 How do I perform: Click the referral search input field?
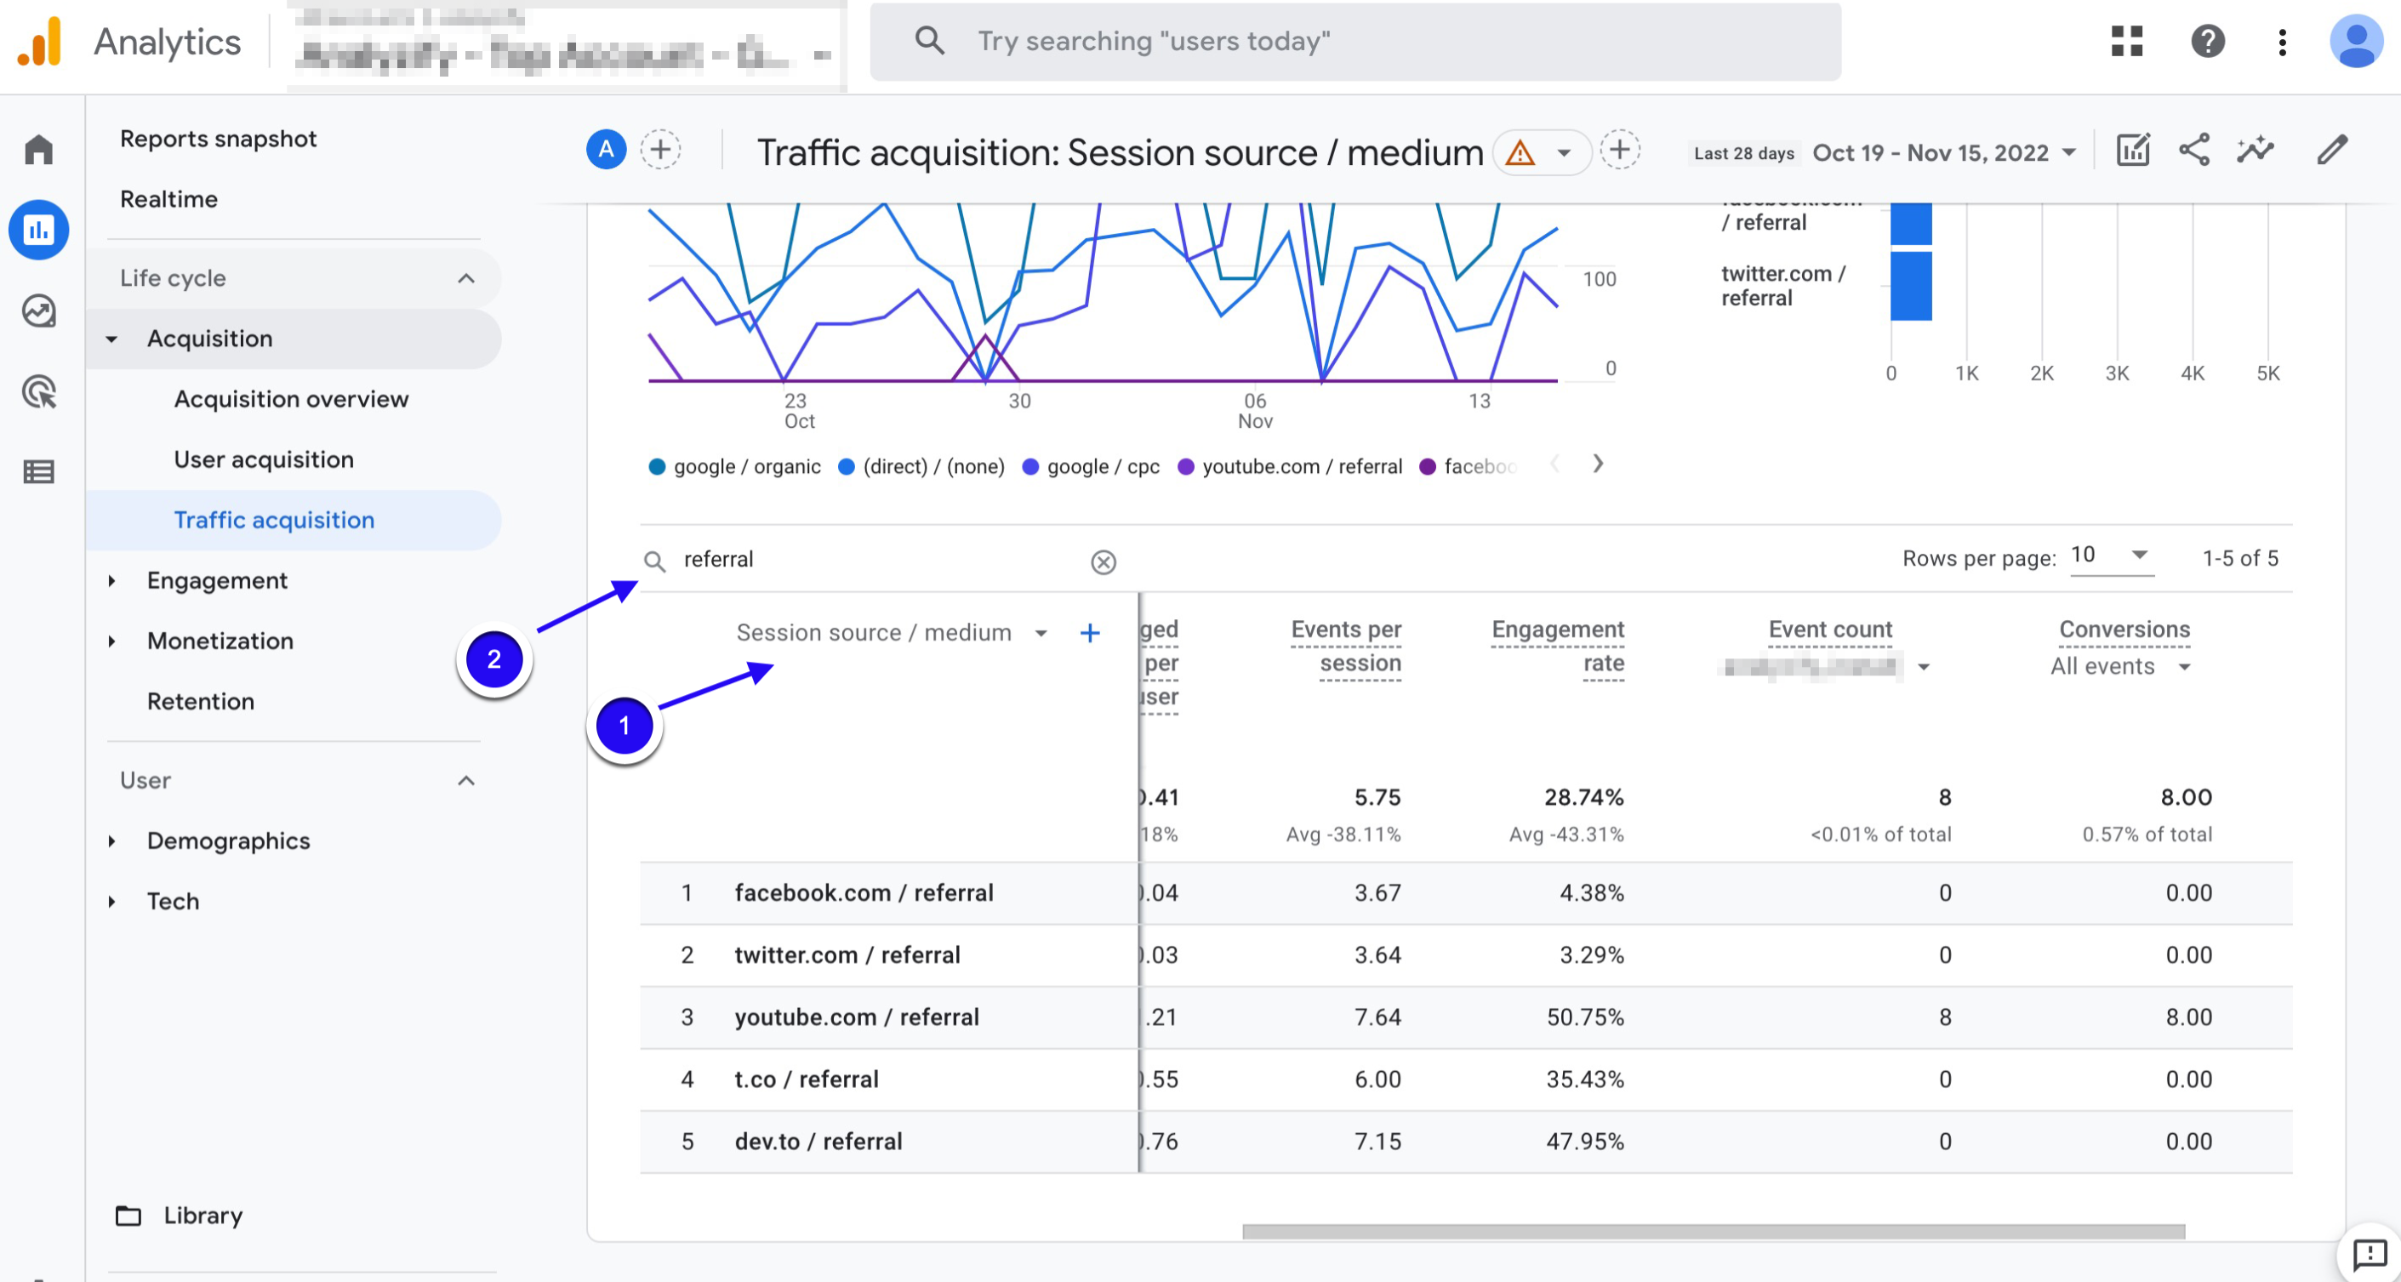878,559
